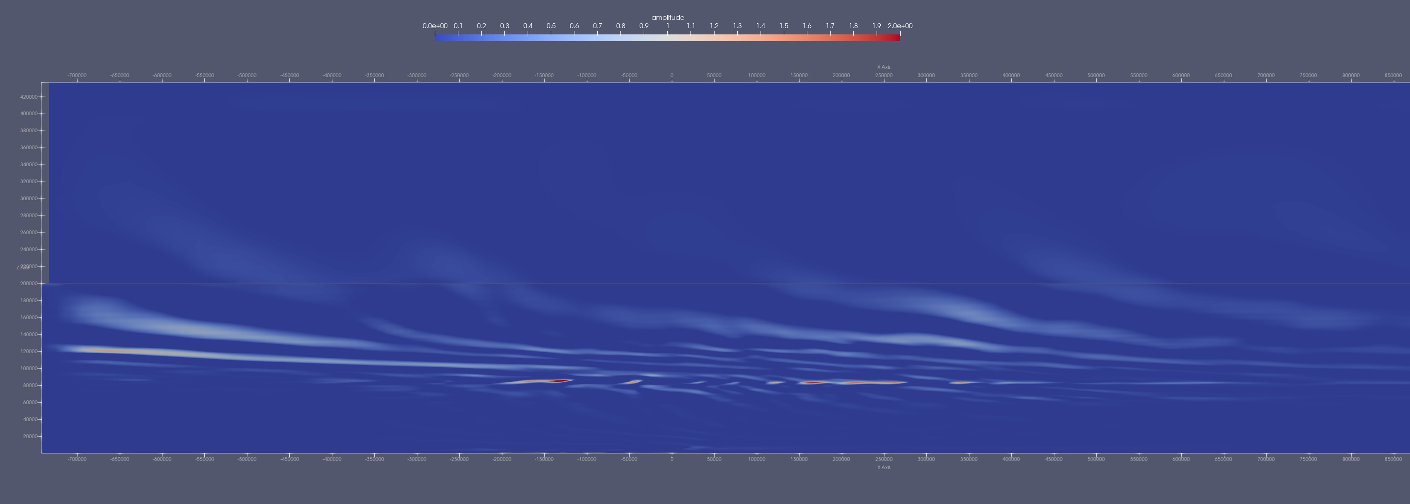
Task: Select the 'amplitude' legend title
Action: pos(668,17)
